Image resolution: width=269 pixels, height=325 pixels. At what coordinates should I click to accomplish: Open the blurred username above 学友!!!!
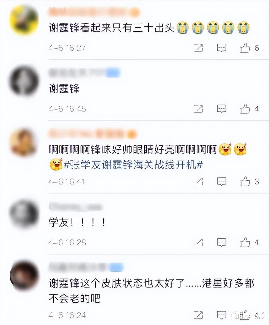[76, 207]
